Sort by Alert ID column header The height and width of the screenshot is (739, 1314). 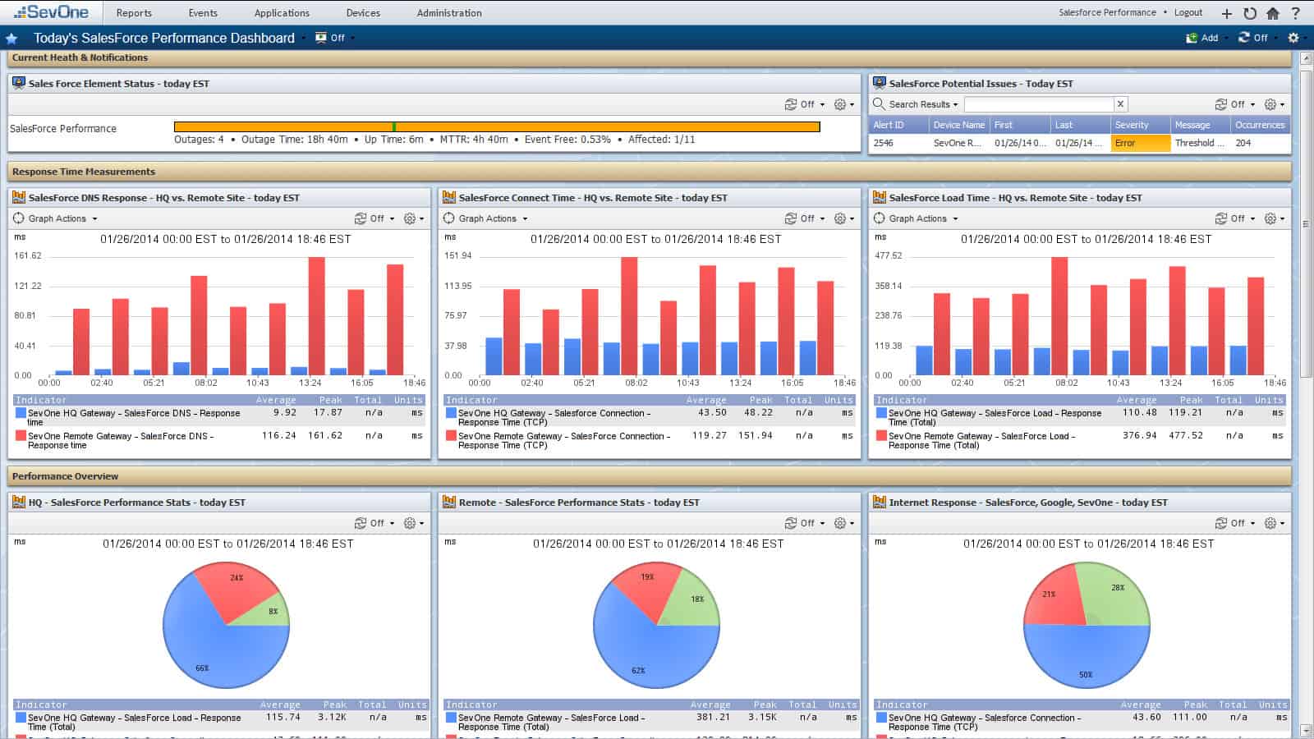point(898,125)
